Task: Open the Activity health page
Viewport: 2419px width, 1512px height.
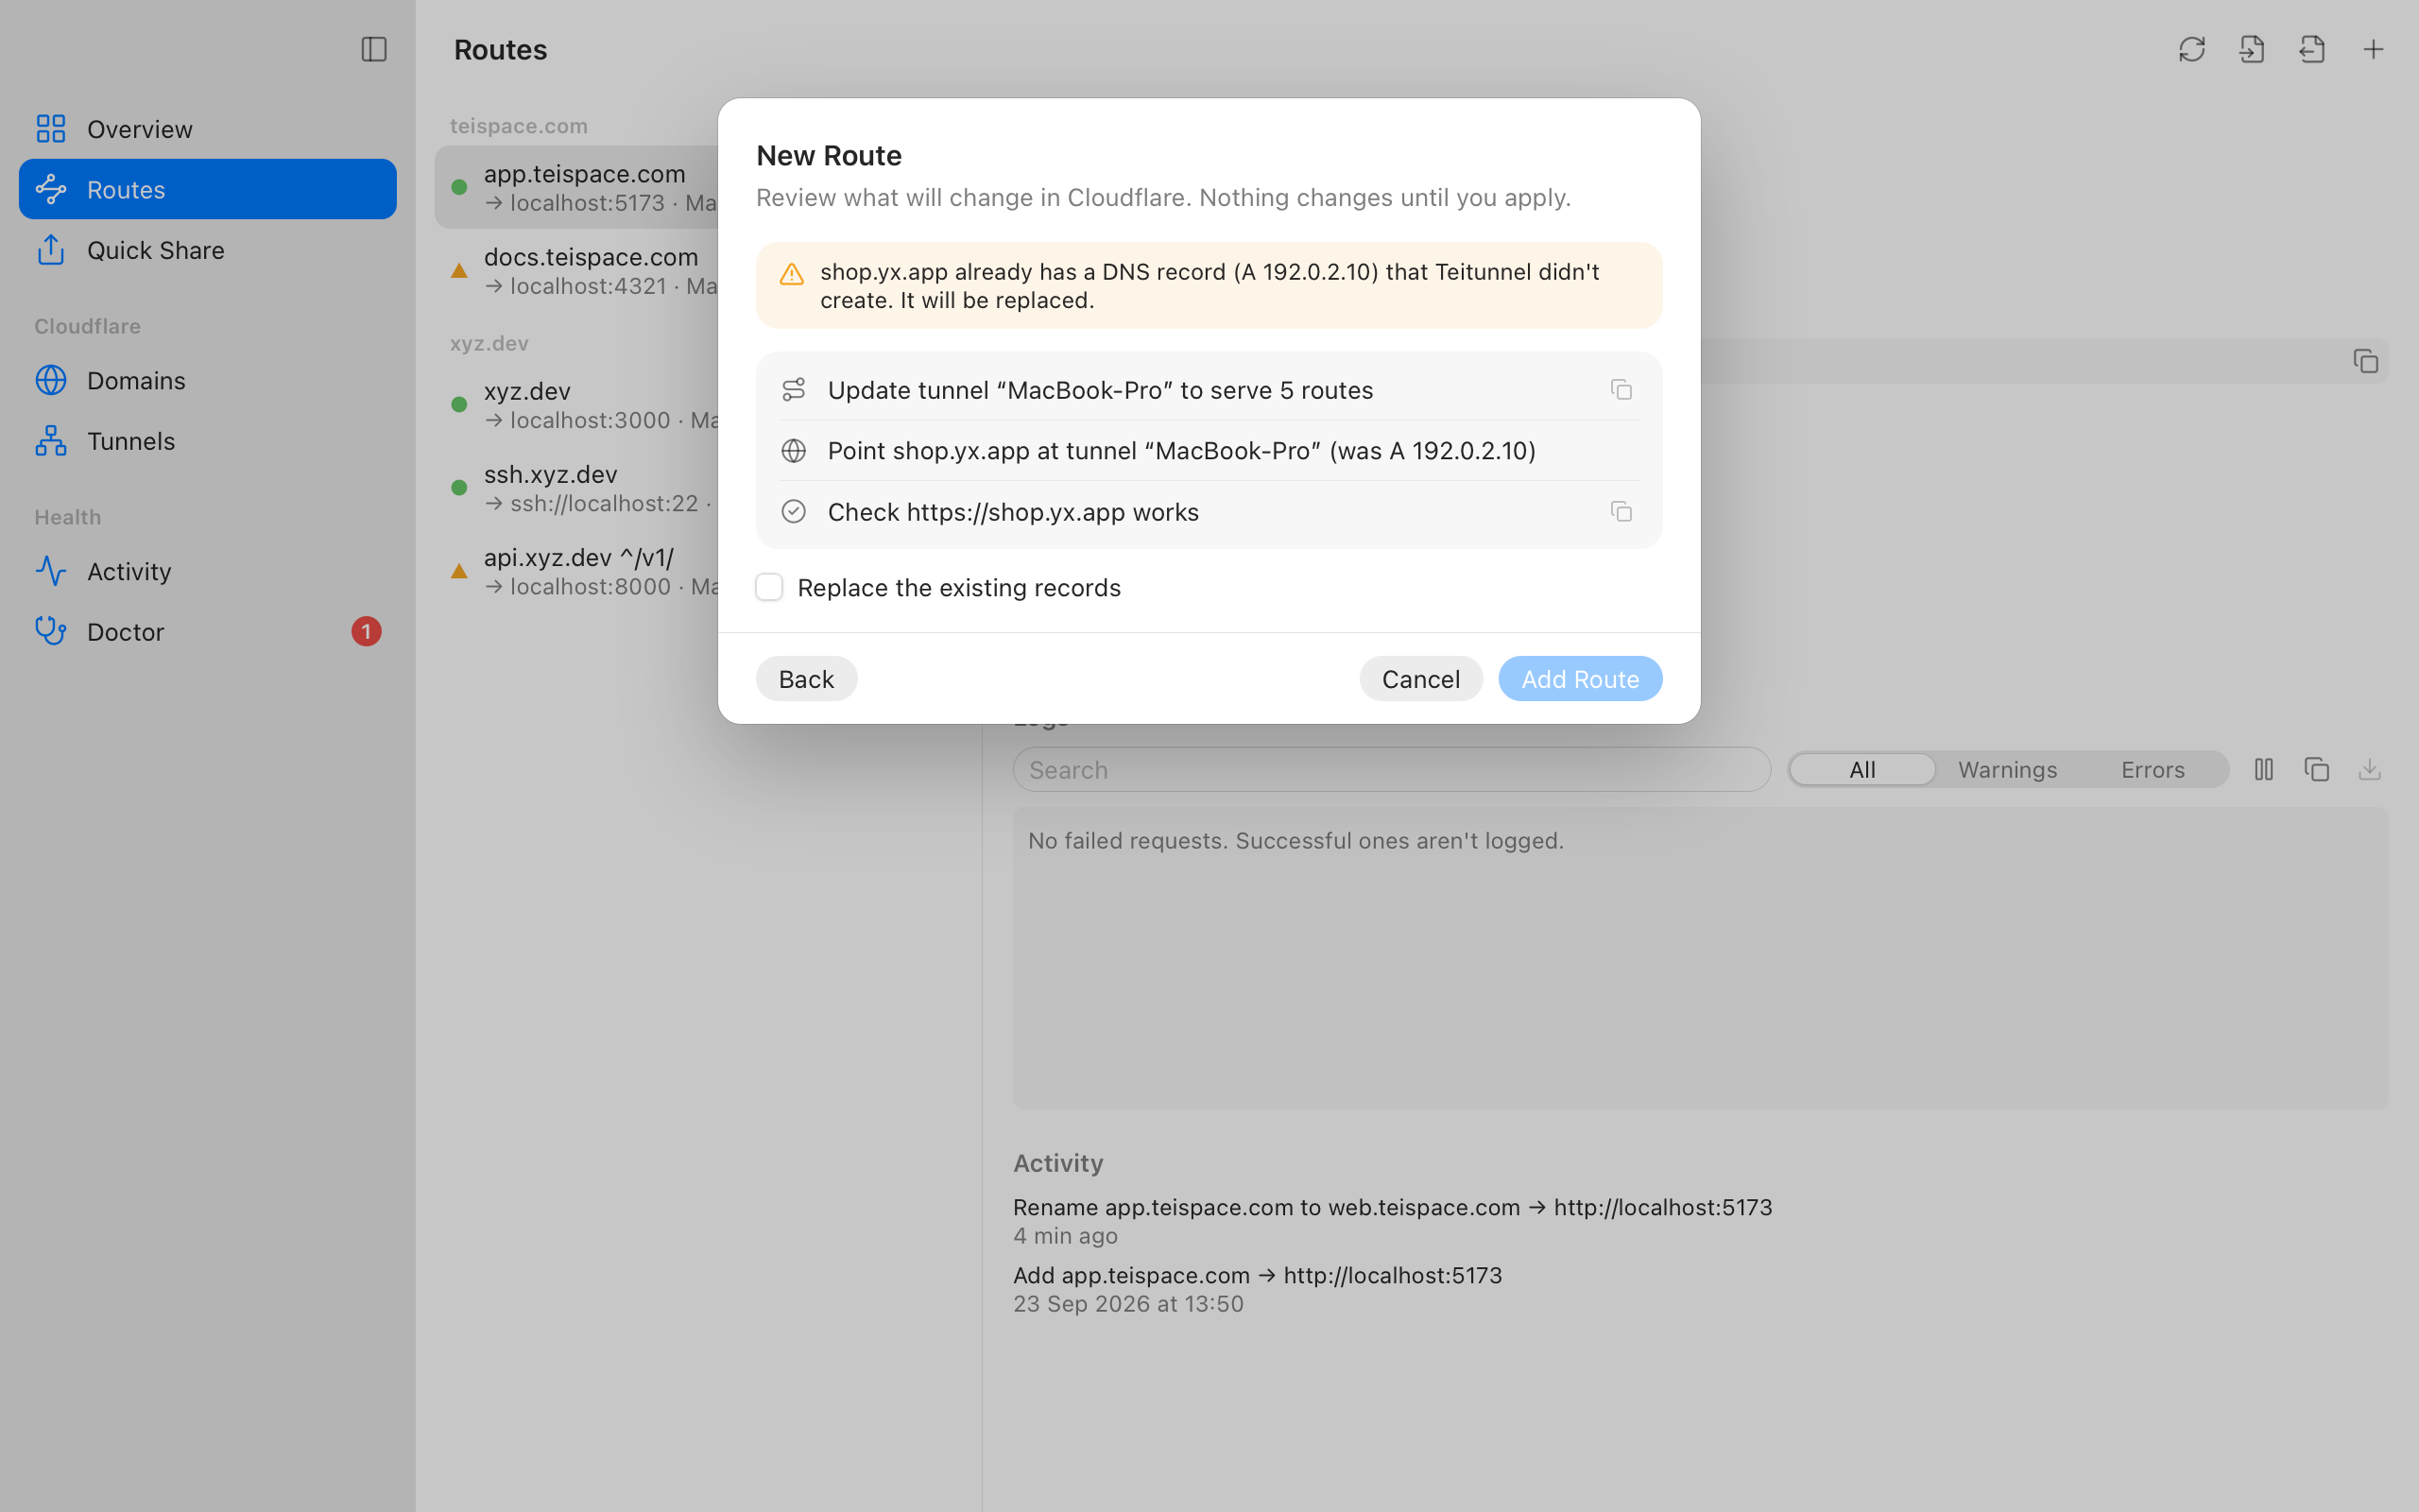Action: [208, 571]
